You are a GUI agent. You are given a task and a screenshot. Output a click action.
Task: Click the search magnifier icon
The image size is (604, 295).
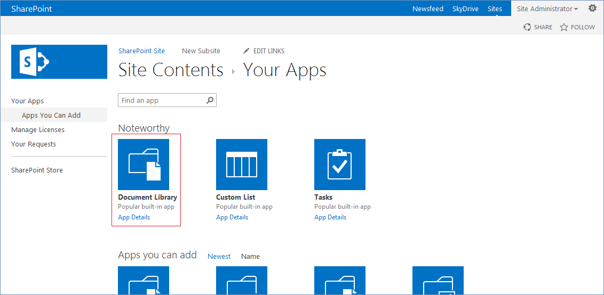pos(210,101)
